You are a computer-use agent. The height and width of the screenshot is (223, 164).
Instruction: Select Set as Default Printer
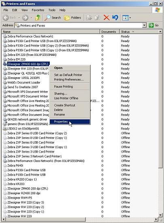click(70, 75)
